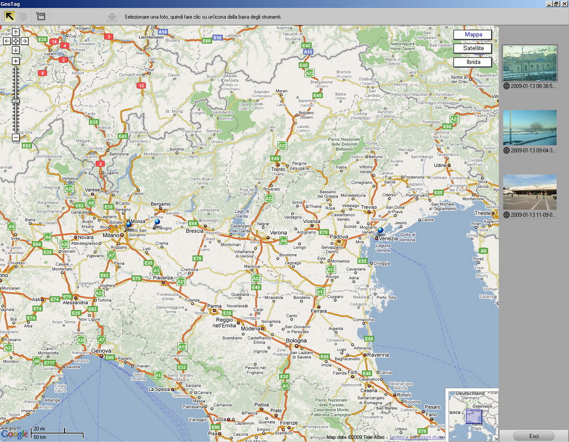
Task: Pan the map right with arrow
Action: pos(25,41)
